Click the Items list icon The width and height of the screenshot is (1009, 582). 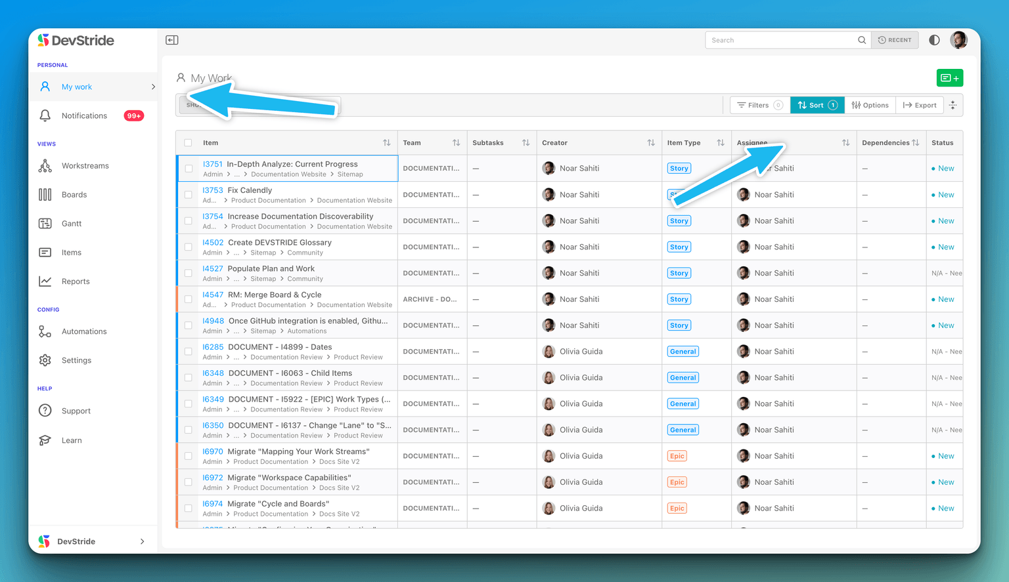(x=45, y=253)
